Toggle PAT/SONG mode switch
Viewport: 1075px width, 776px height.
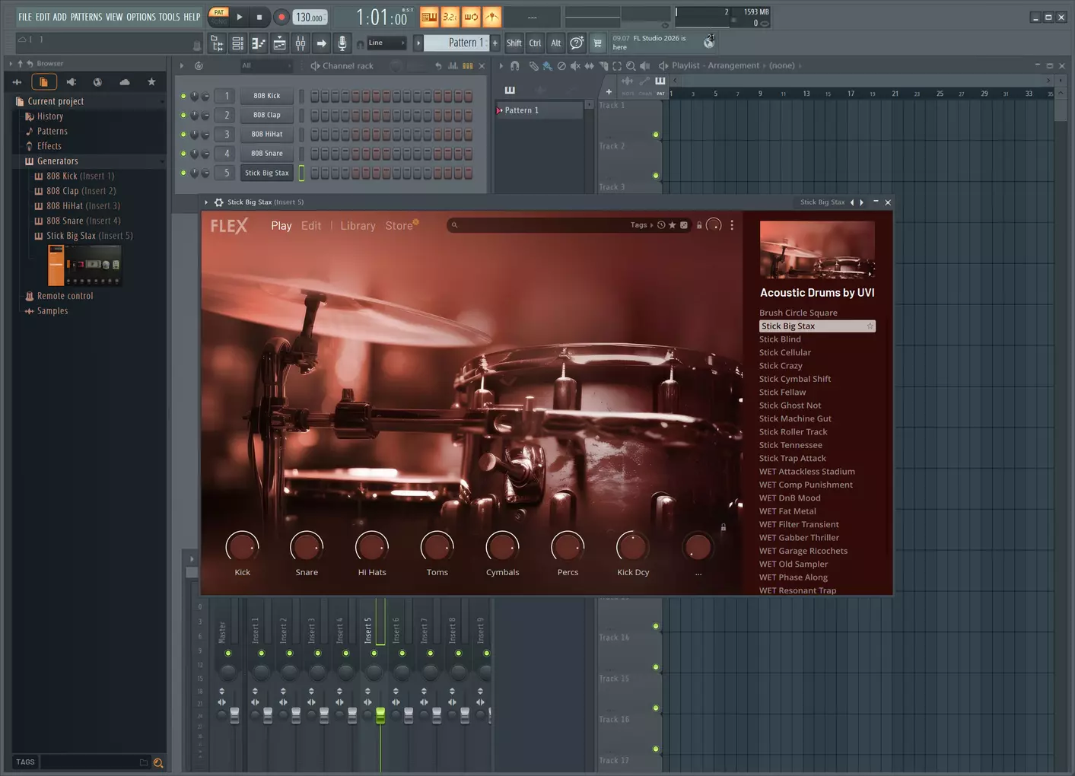pyautogui.click(x=219, y=16)
